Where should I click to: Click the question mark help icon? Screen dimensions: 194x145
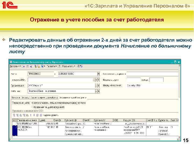[59, 66]
